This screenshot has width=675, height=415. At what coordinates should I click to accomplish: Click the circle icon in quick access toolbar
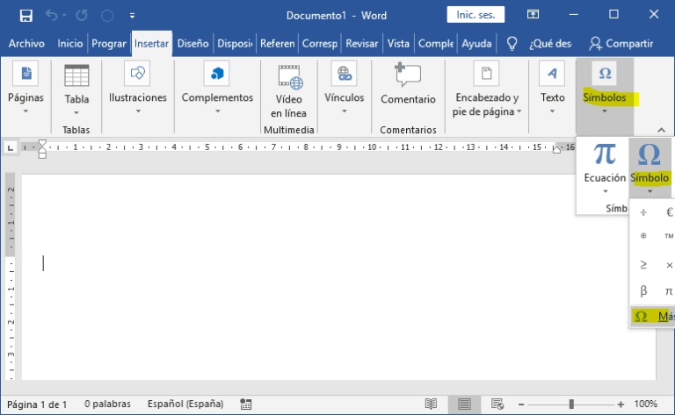(x=107, y=16)
